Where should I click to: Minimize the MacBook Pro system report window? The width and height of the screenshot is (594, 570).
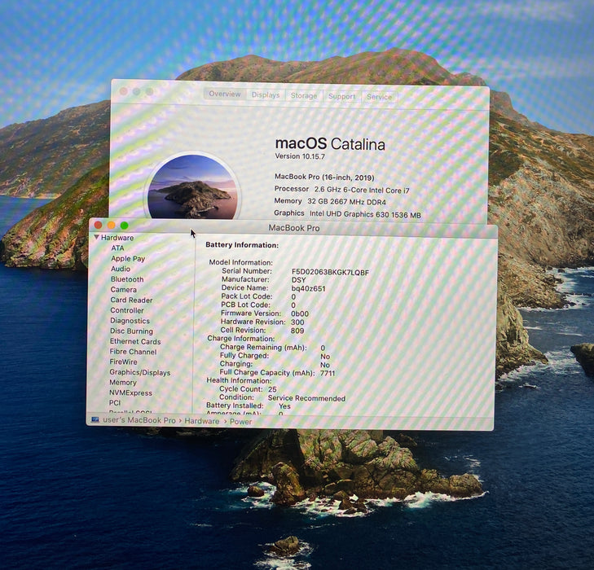(x=111, y=226)
